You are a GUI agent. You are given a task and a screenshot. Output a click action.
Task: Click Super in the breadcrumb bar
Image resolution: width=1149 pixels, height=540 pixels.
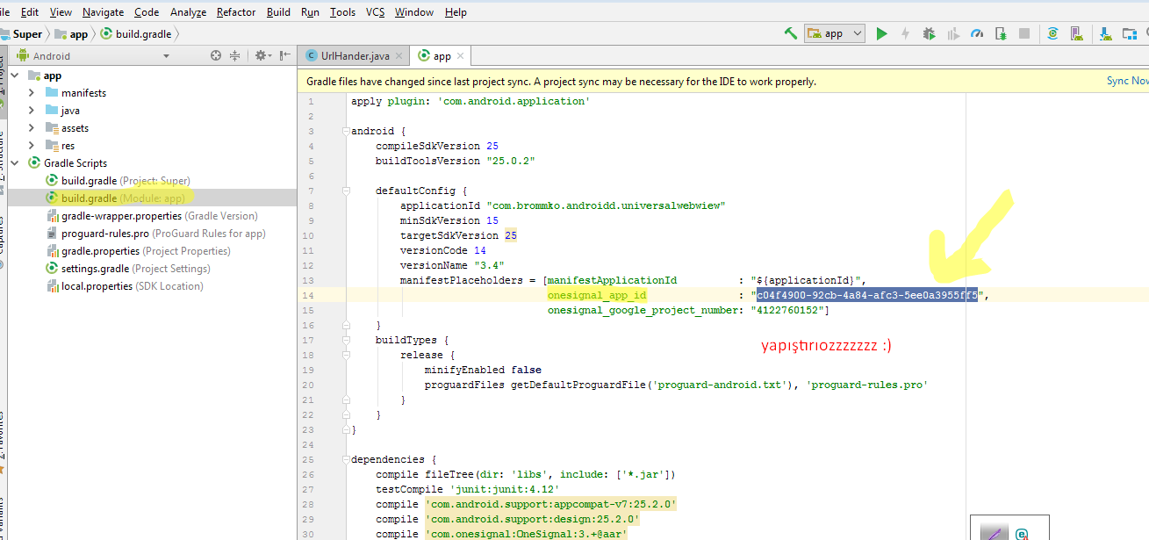[x=27, y=34]
